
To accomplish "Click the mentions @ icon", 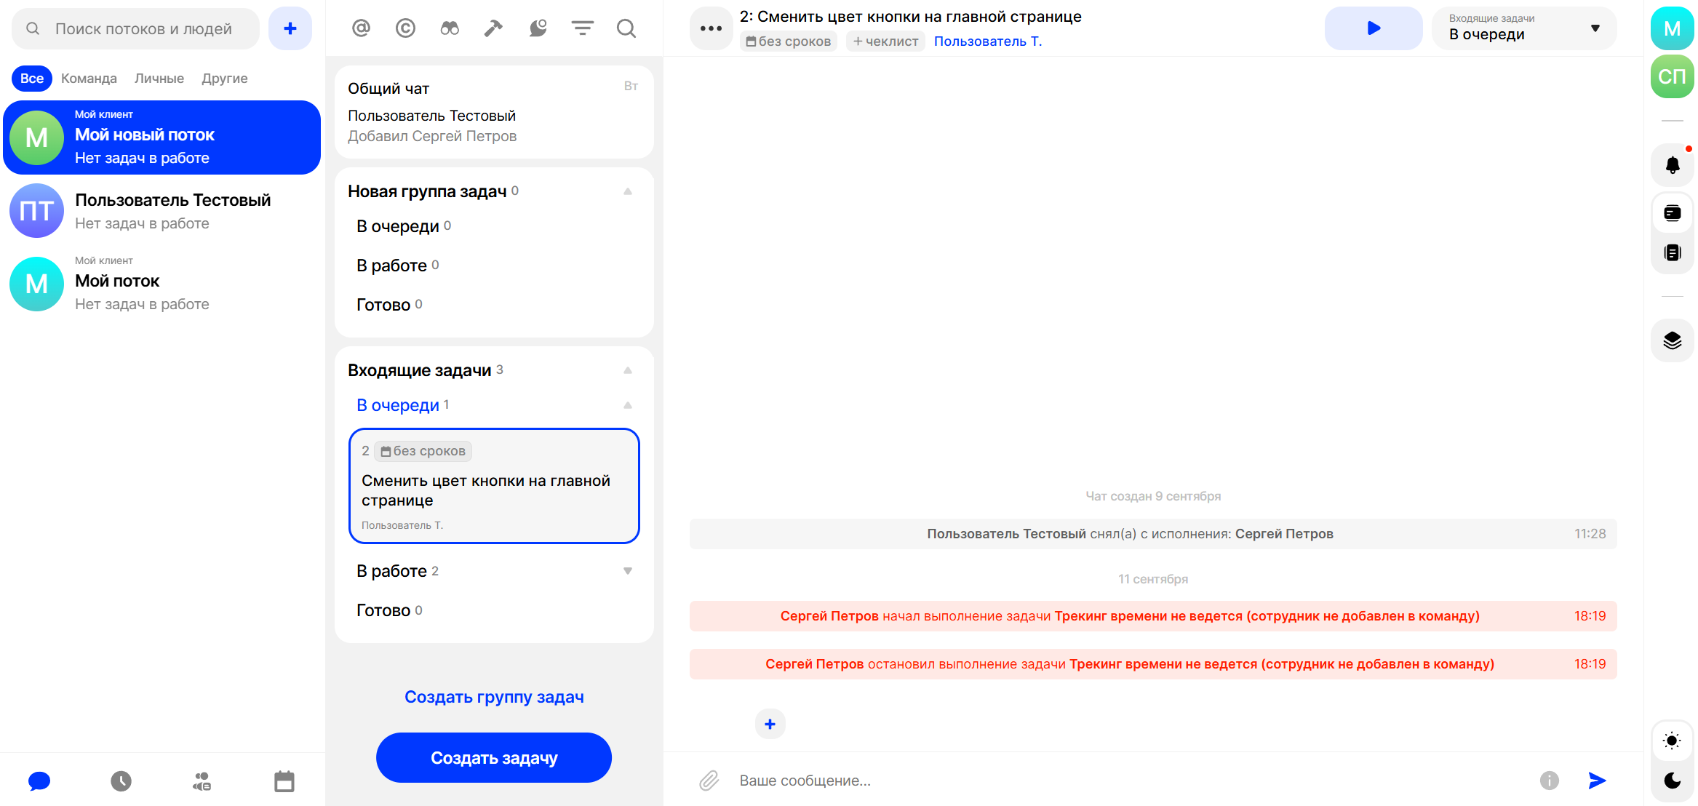I will pos(361,28).
